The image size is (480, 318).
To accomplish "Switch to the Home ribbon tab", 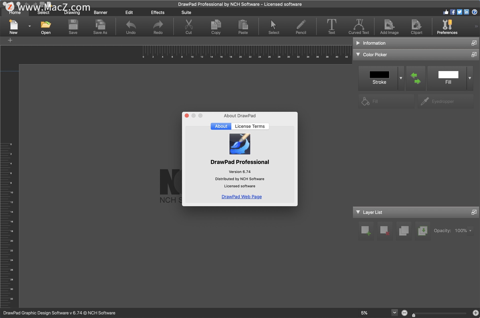I will tap(15, 13).
